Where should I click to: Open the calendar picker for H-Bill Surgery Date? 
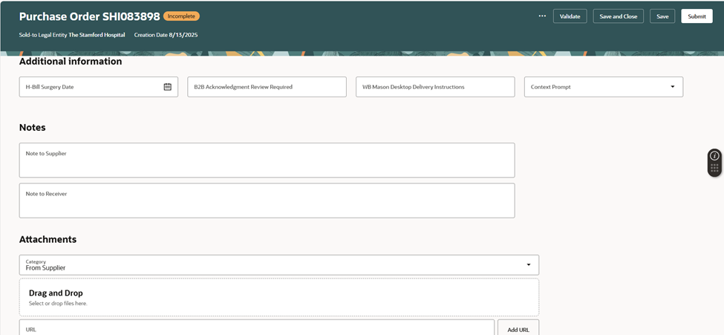(168, 86)
